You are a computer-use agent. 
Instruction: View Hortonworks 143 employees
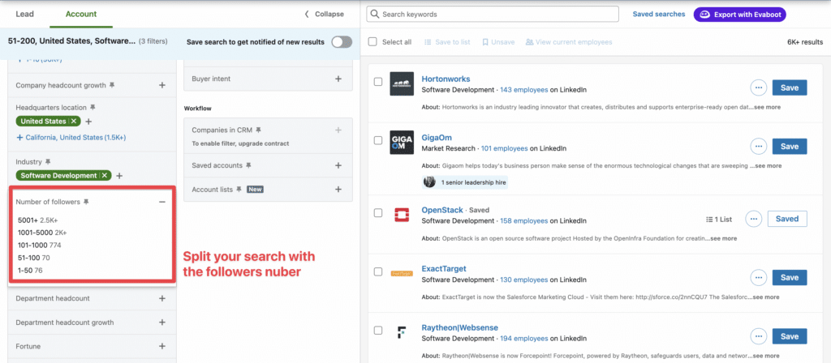(x=522, y=90)
